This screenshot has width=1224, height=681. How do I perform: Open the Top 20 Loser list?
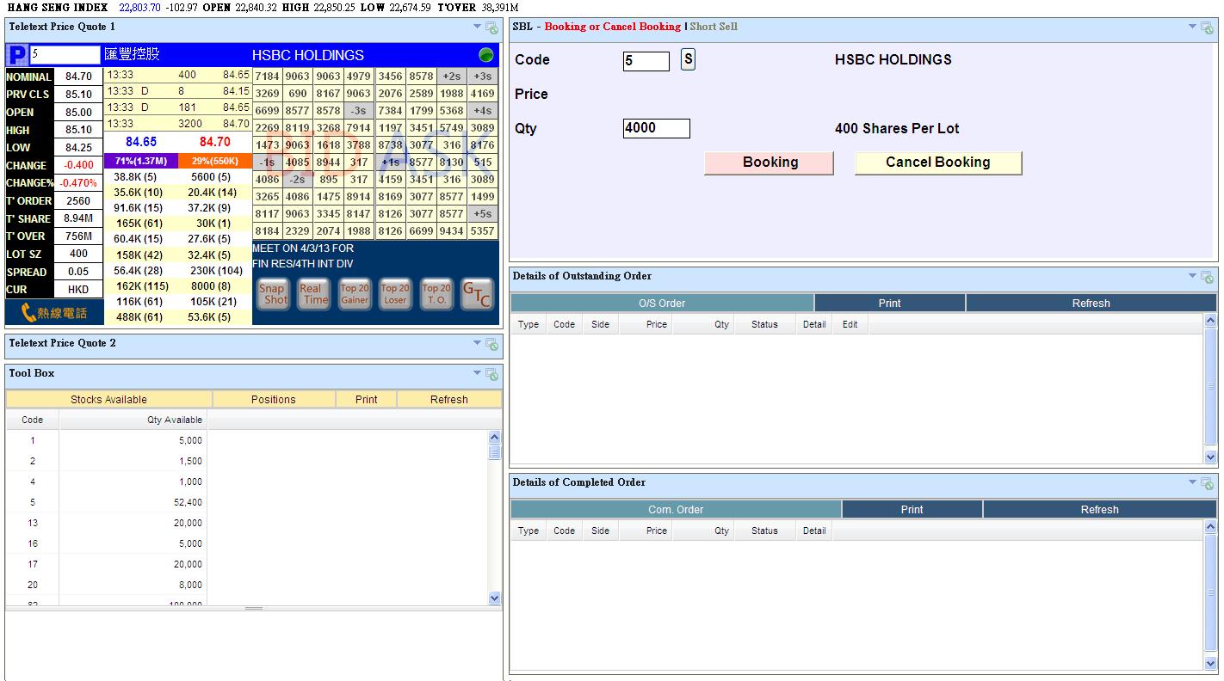point(395,294)
